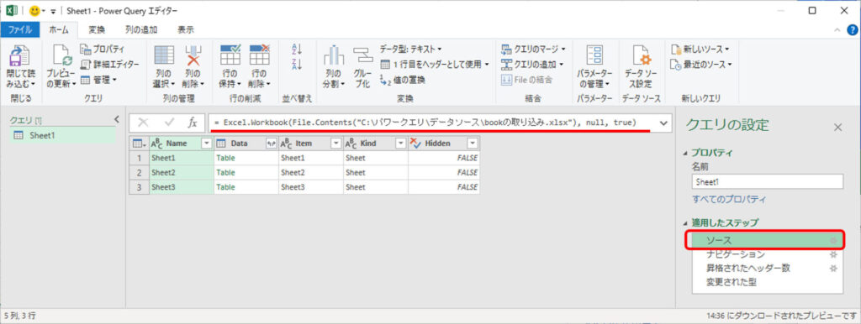Collapse the クエリ pane with the chevron
Screen dimensions: 861x324
(x=116, y=119)
